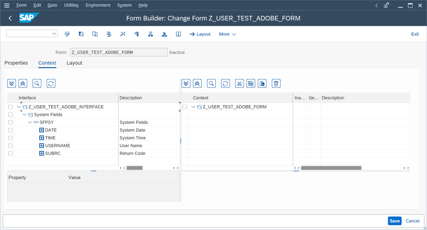
Task: Collapse the Z_USER_TEST_ADOBE_INTERFACE tree node
Action: [19, 107]
